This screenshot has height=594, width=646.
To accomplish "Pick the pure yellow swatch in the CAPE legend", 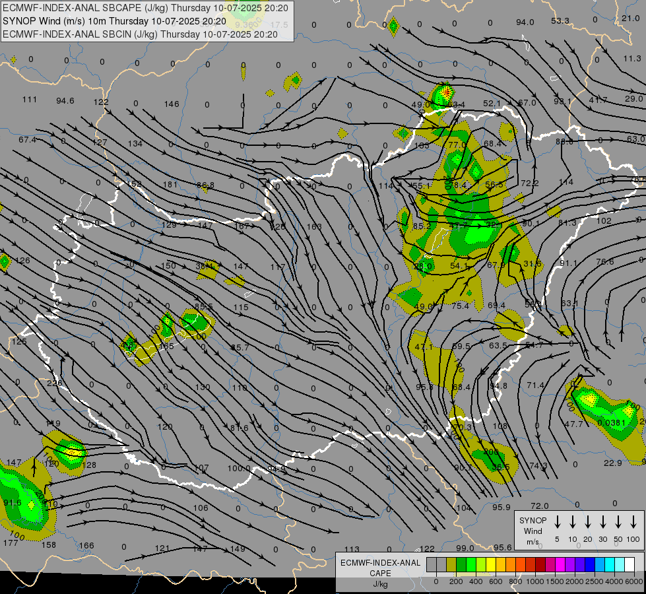I will [491, 565].
